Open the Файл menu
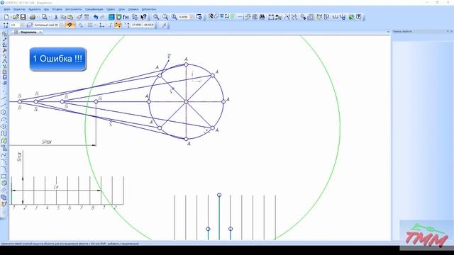Viewport: 454px width, 255px height. (7, 9)
